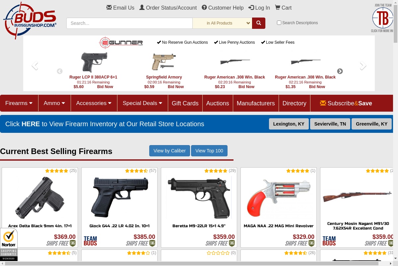The width and height of the screenshot is (398, 266).
Task: Open the Gift Cards menu item
Action: click(x=185, y=103)
